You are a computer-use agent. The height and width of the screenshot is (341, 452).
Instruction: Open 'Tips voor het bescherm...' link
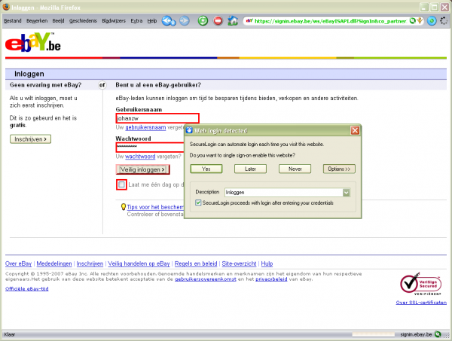point(155,207)
